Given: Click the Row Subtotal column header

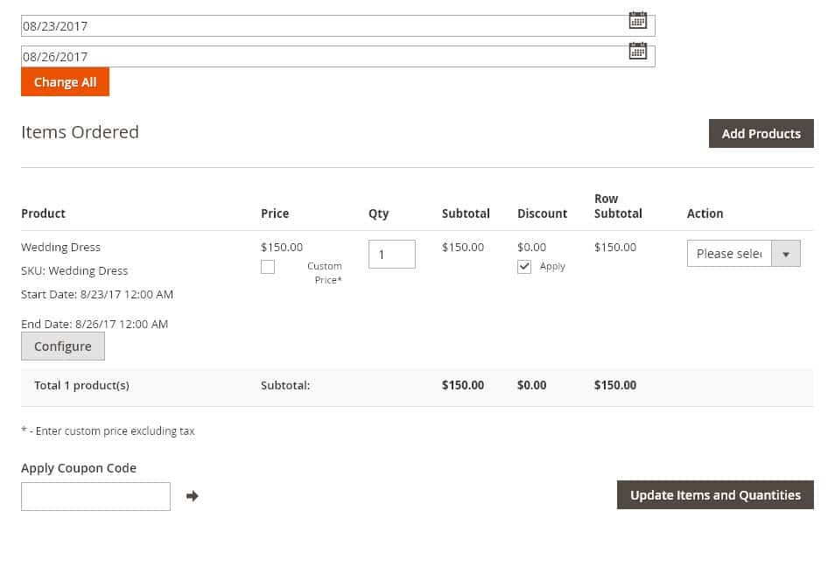Looking at the screenshot, I should click(x=618, y=206).
